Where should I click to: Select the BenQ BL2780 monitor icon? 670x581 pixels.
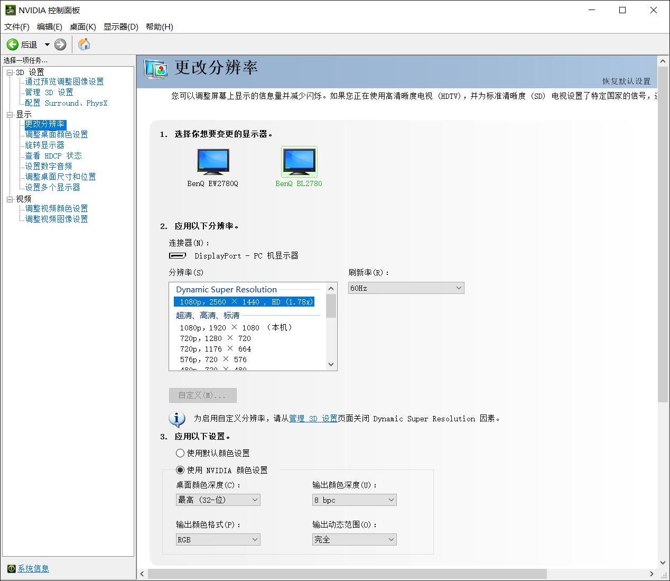click(x=299, y=161)
